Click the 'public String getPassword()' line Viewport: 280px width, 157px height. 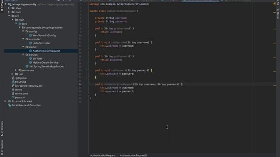pyautogui.click(x=115, y=56)
